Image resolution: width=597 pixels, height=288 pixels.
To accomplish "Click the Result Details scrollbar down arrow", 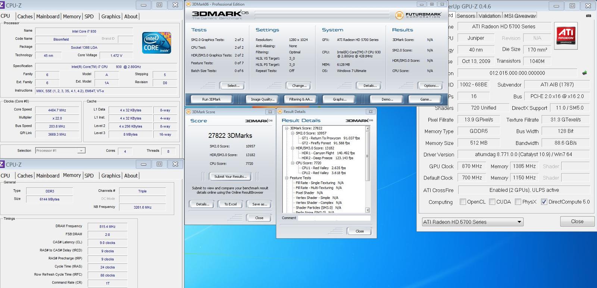I will tap(368, 210).
